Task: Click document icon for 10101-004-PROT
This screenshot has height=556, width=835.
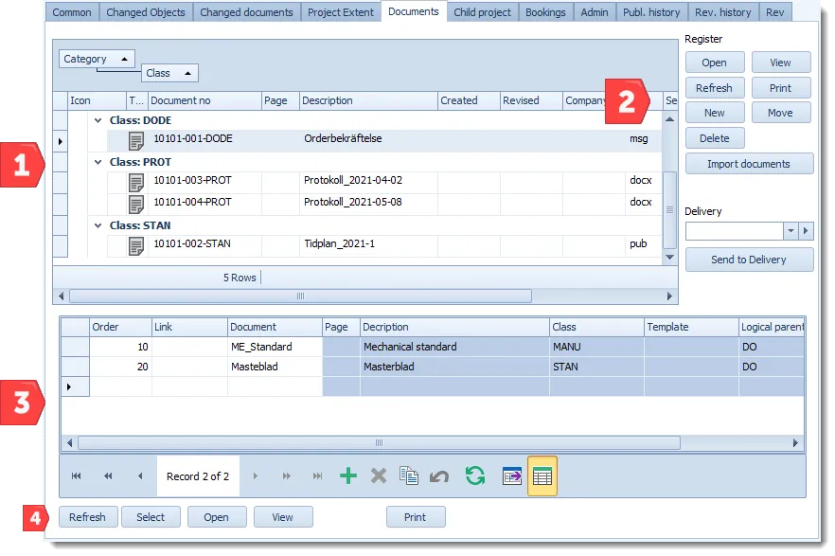Action: [136, 205]
